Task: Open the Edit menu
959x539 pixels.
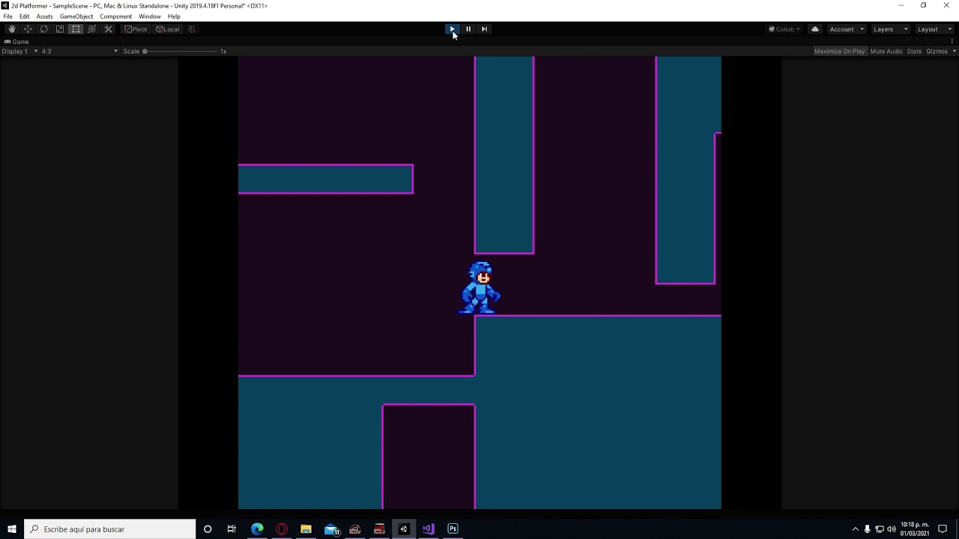Action: (x=24, y=16)
